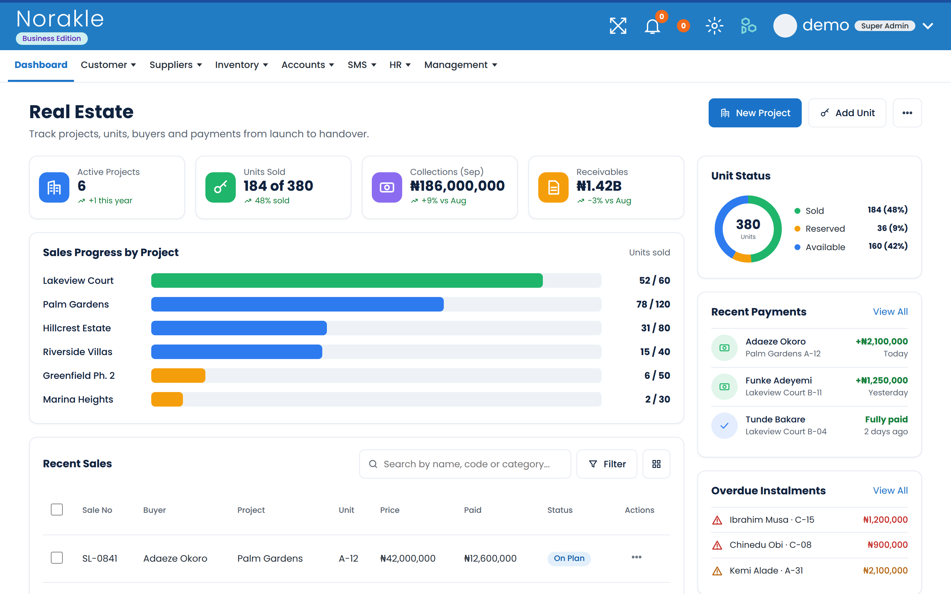View all Recent Payments
This screenshot has width=951, height=594.
pyautogui.click(x=890, y=312)
